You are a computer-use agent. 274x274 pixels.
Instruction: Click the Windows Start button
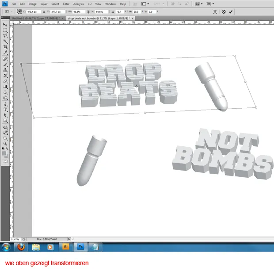pyautogui.click(x=7, y=247)
